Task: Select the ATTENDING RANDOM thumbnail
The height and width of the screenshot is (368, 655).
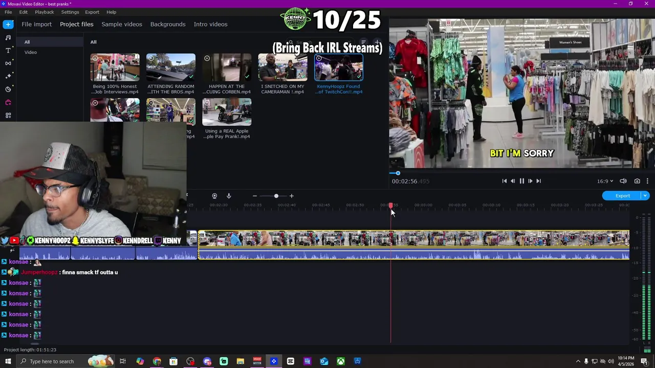Action: (x=171, y=67)
